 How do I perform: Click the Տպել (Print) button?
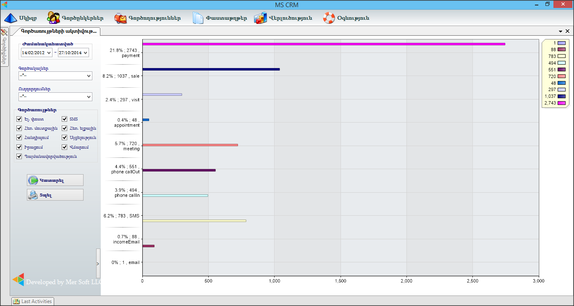tap(55, 195)
